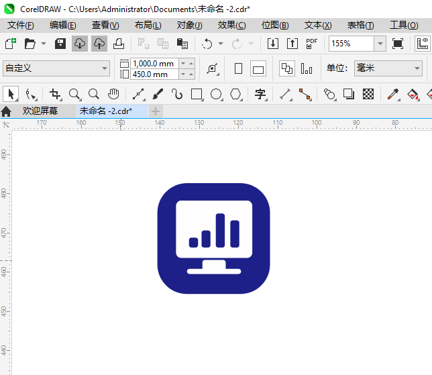Click the Publish to PDF icon
Viewport: 432px width, 375px height.
[x=312, y=44]
